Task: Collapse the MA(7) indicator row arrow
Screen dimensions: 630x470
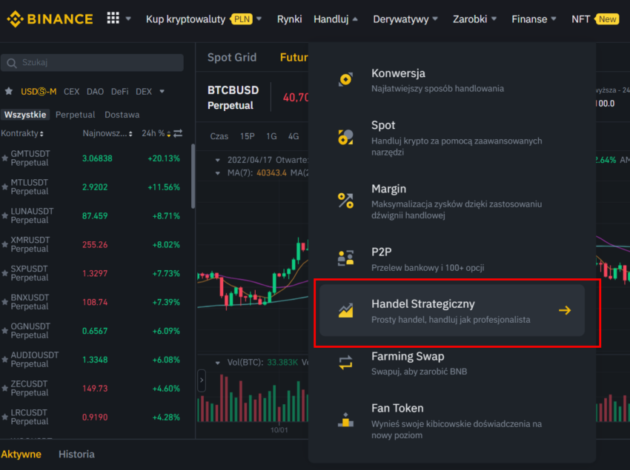Action: tap(218, 173)
